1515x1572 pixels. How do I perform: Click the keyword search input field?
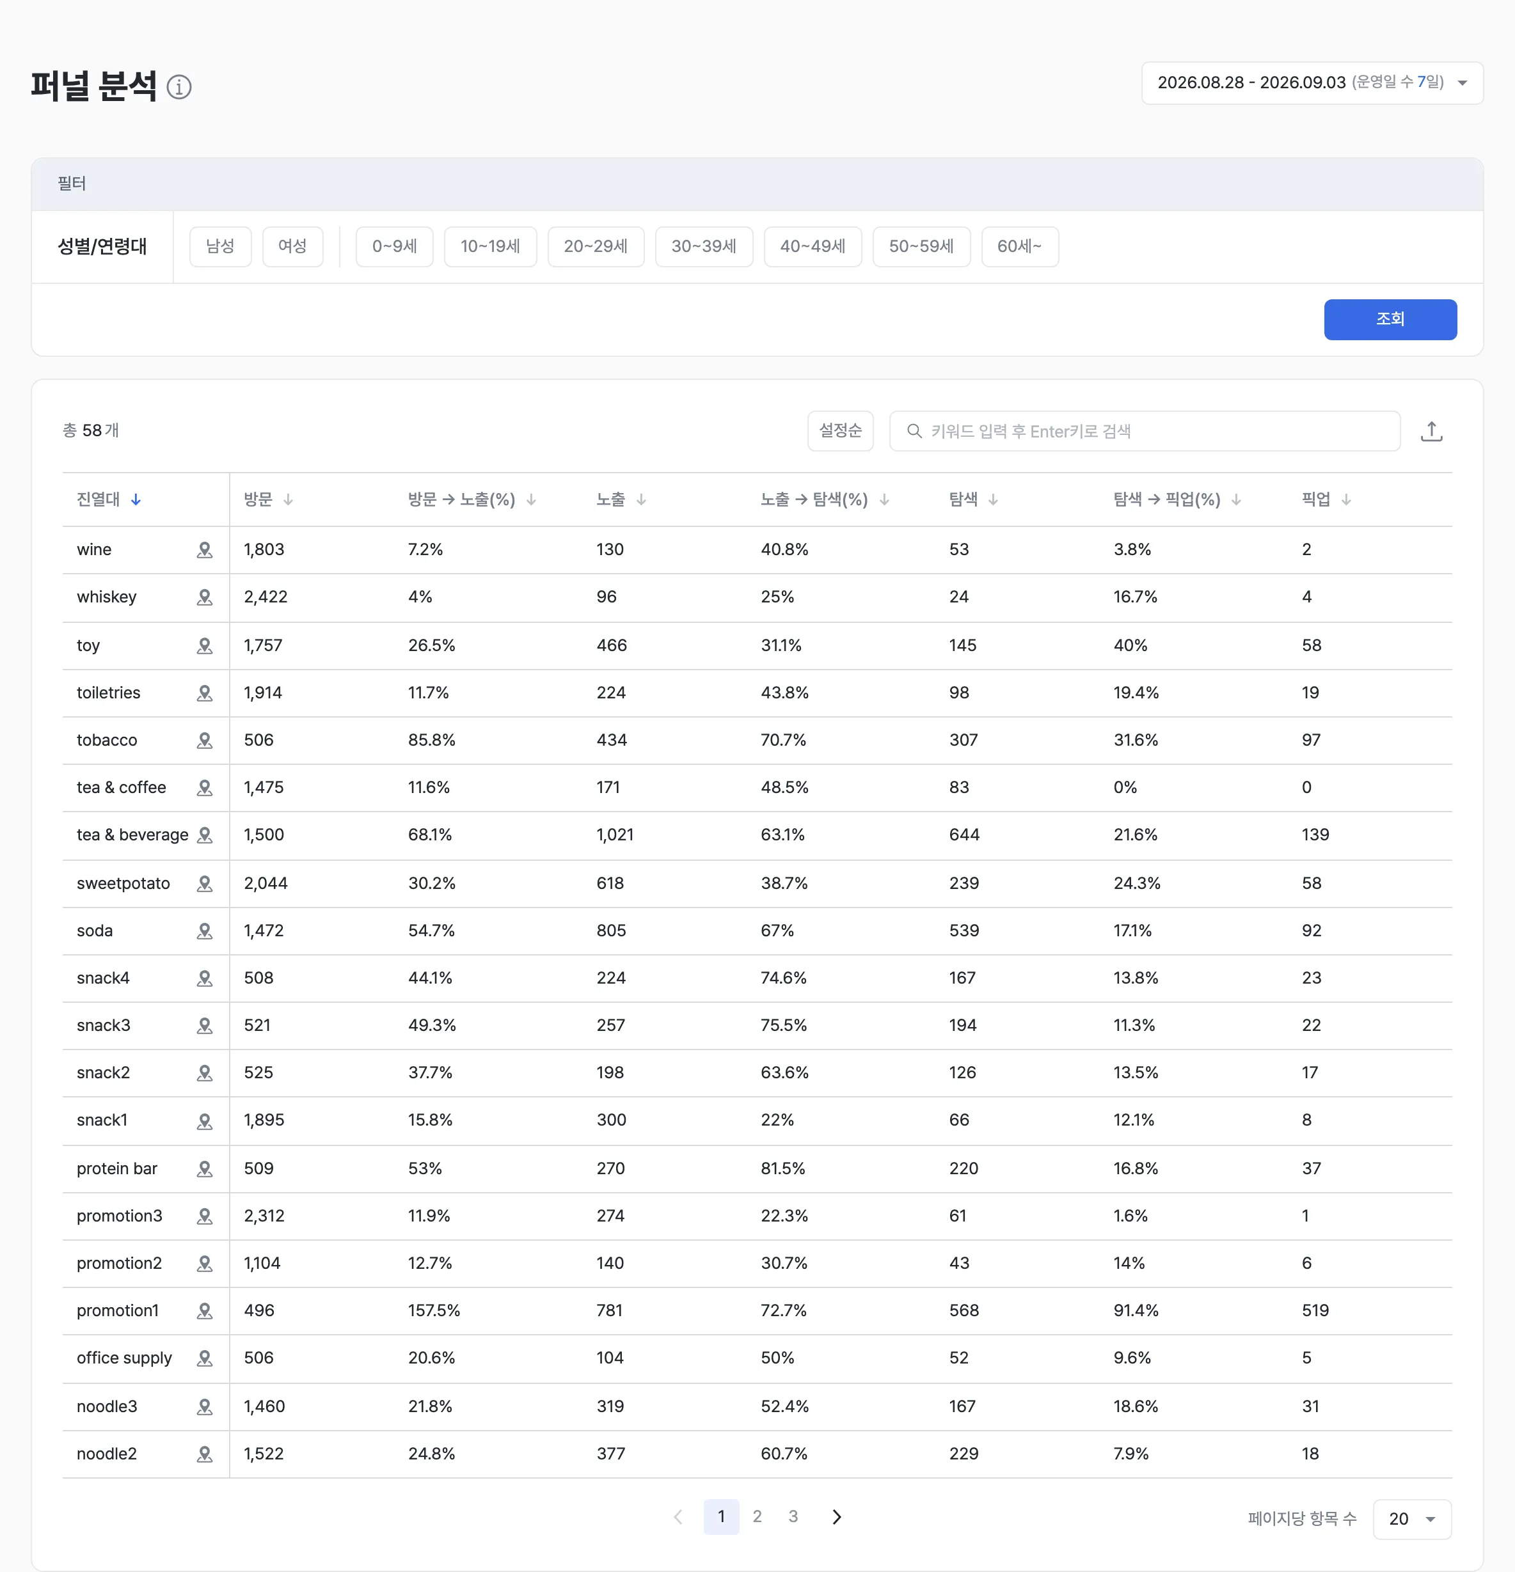coord(1145,430)
